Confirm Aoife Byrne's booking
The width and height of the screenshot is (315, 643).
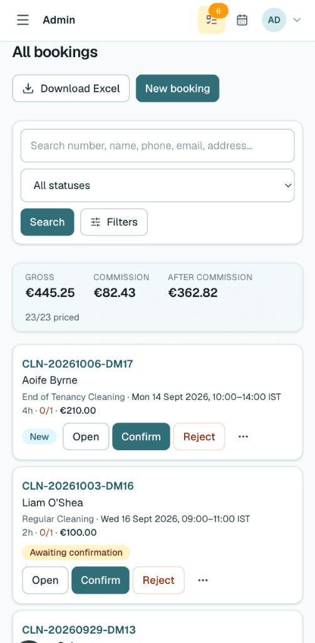click(x=141, y=436)
